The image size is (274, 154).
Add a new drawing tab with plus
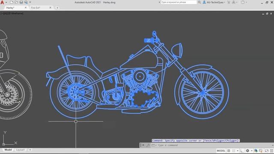57,8
